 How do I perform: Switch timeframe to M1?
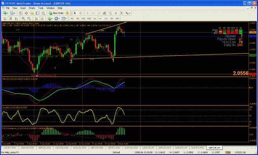(72, 19)
